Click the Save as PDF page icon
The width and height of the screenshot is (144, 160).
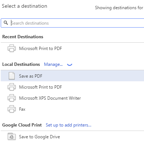12,76
